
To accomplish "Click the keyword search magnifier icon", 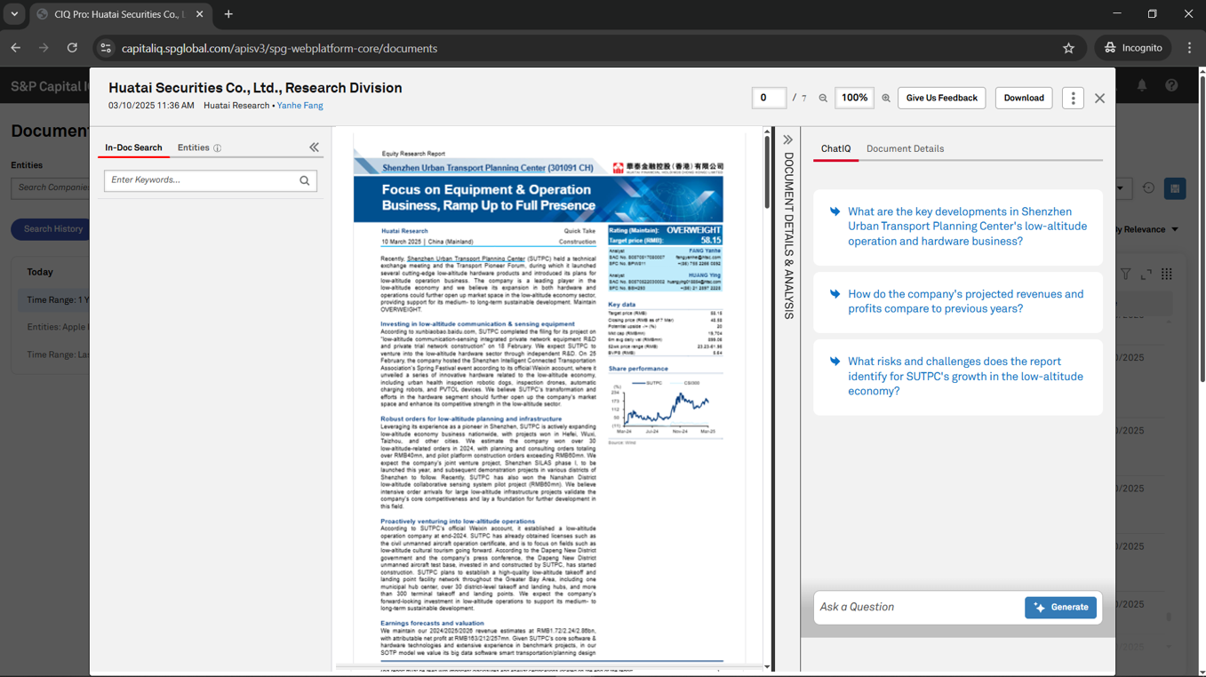I will point(305,180).
